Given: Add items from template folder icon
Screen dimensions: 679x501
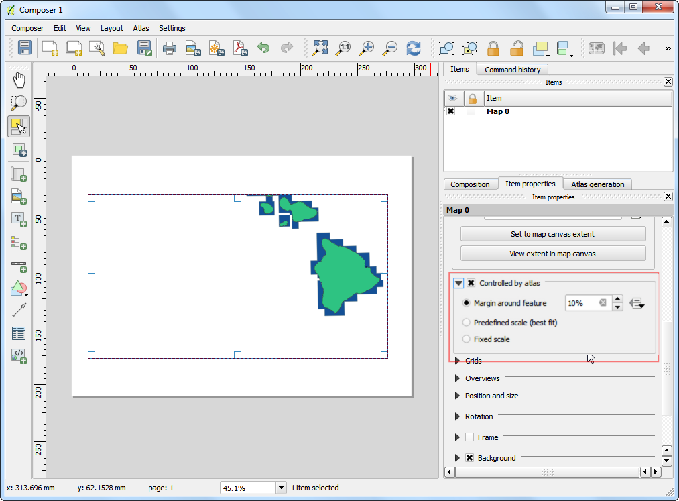Looking at the screenshot, I should coord(121,48).
